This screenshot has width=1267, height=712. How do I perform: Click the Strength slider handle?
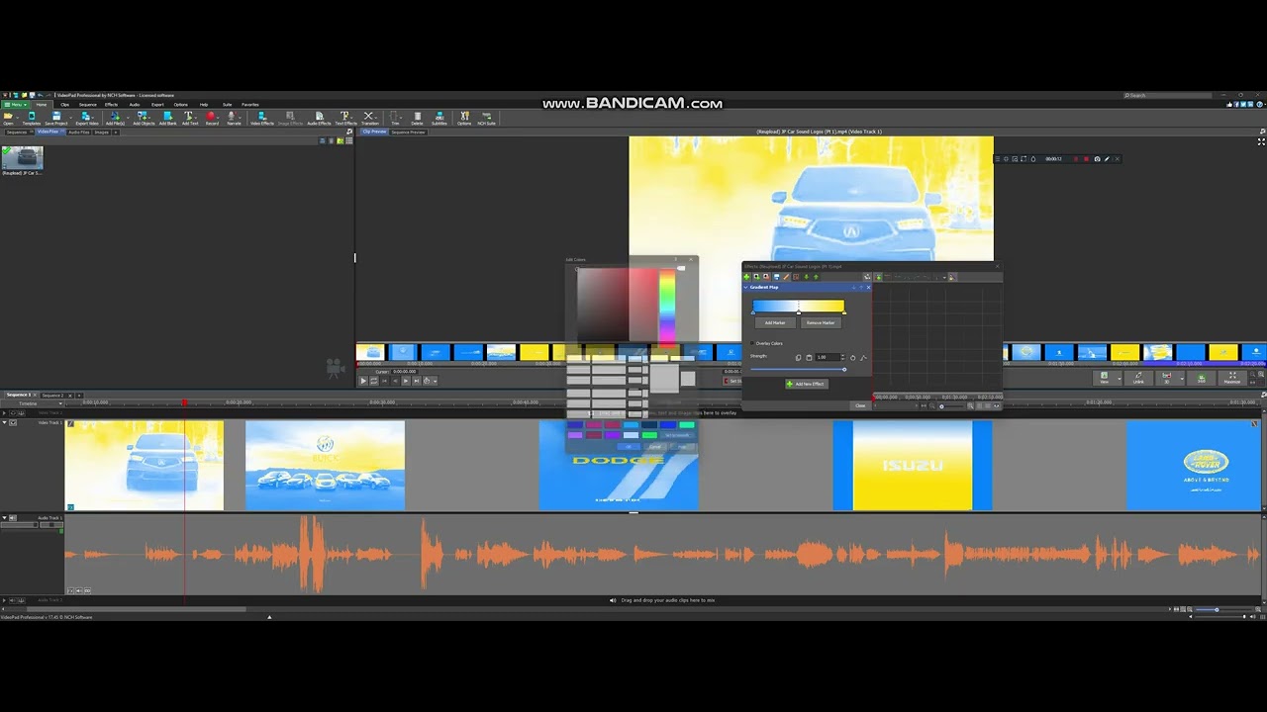[844, 369]
